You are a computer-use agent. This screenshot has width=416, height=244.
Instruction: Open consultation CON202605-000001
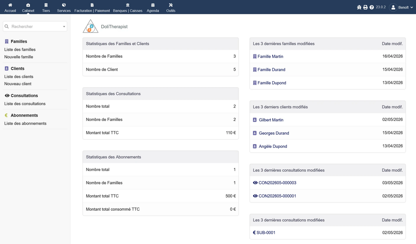[x=277, y=196]
